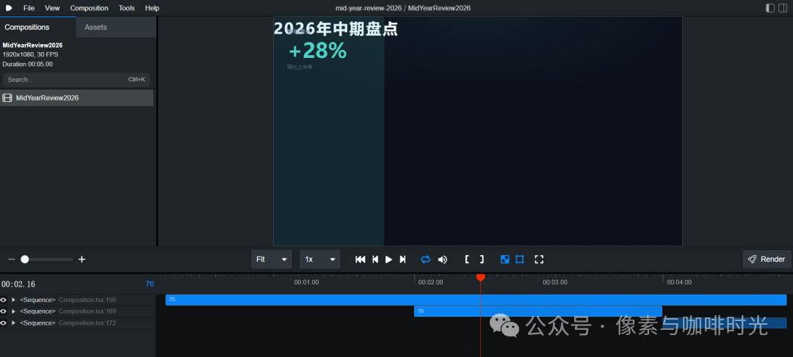The height and width of the screenshot is (357, 793).
Task: Enter fullscreen preview
Action: coord(539,260)
